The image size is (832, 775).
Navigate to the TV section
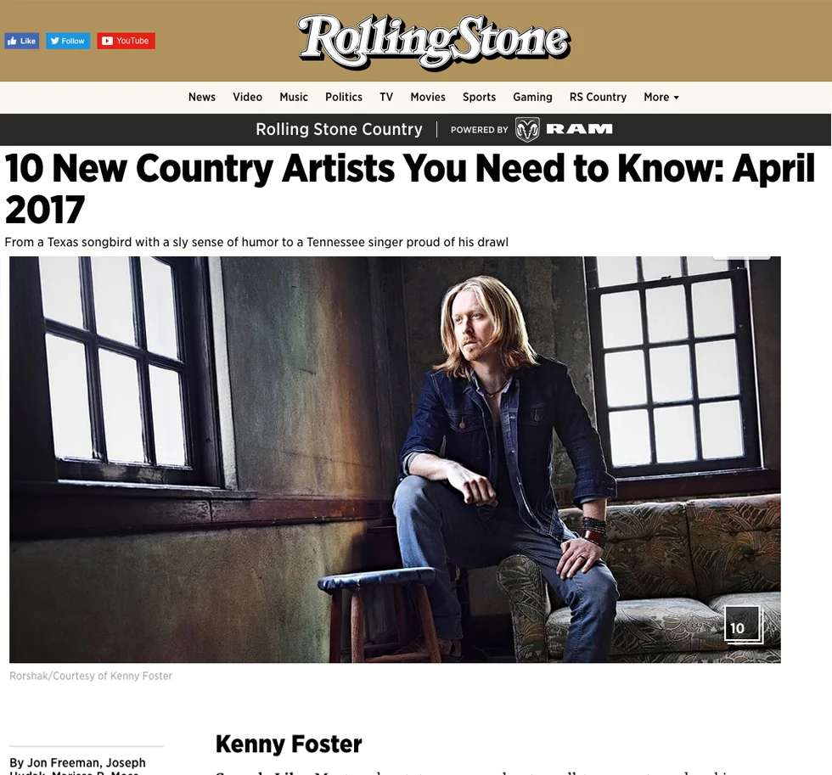click(385, 97)
